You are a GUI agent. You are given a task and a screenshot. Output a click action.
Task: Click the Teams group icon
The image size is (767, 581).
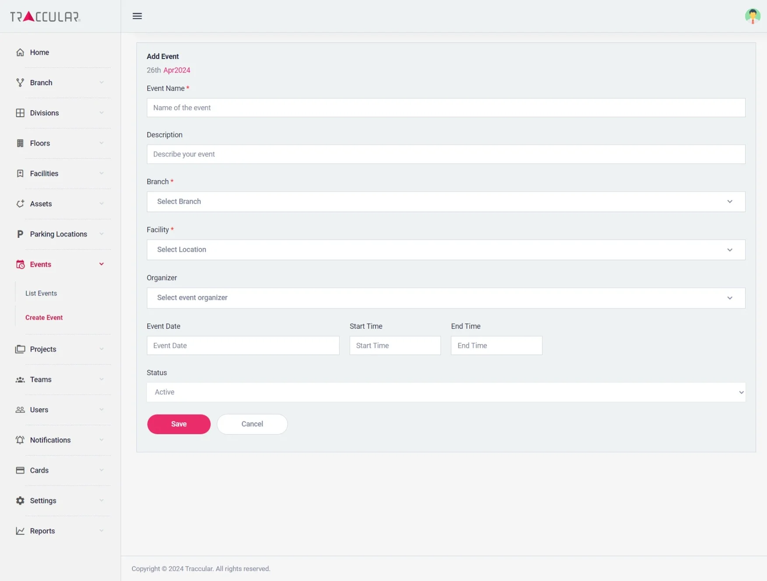click(x=20, y=379)
